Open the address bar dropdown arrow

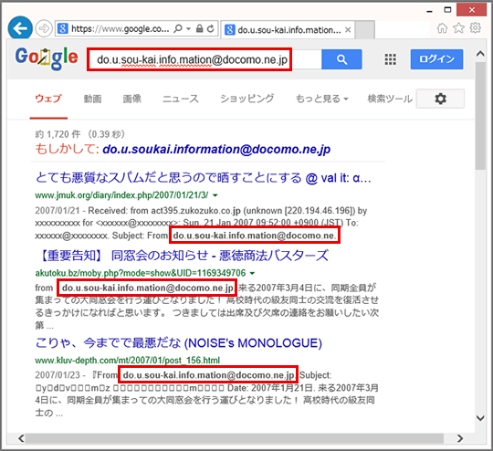[189, 29]
